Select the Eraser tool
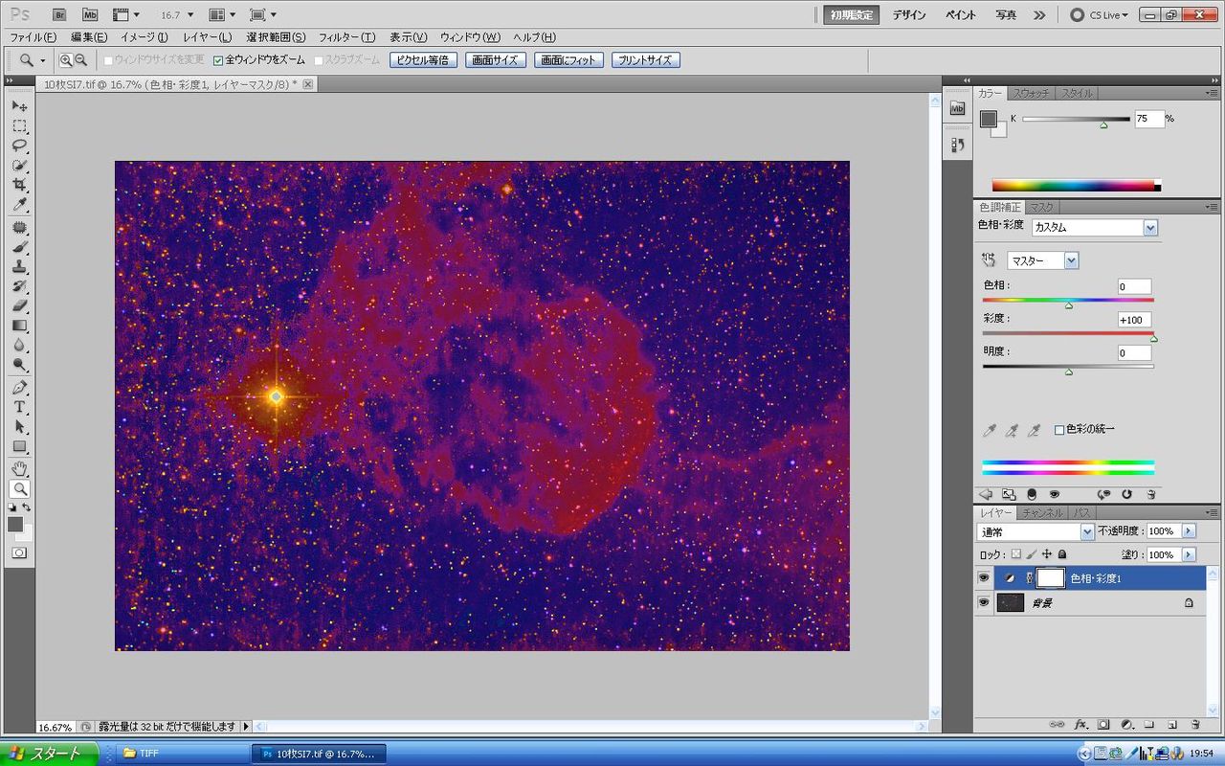Screen dimensions: 1225x766 click(19, 306)
